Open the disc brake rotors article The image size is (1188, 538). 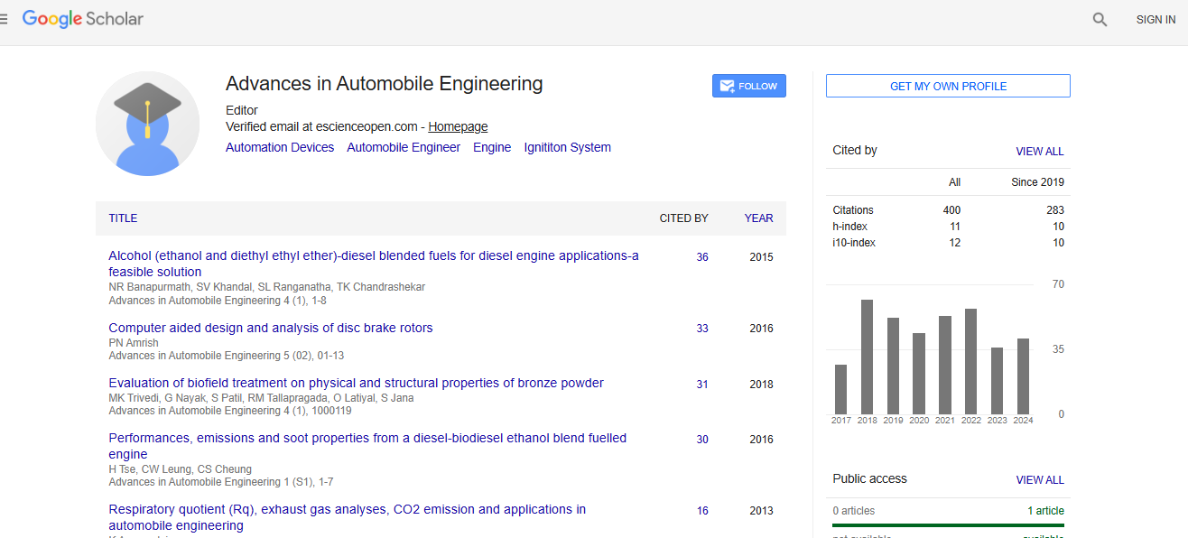[x=271, y=329]
